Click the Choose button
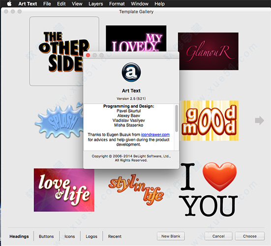271x246 pixels. pos(250,236)
